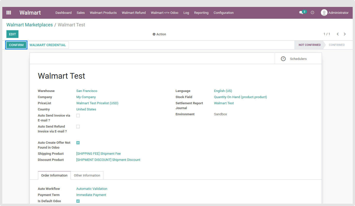Open the My Company link
Screen dimensions: 355x206
pos(86,97)
